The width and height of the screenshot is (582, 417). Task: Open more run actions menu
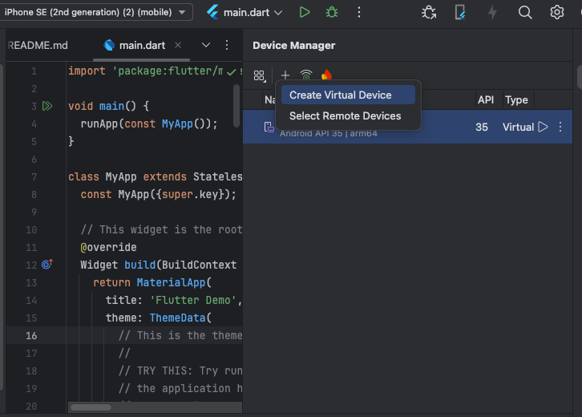coord(358,12)
